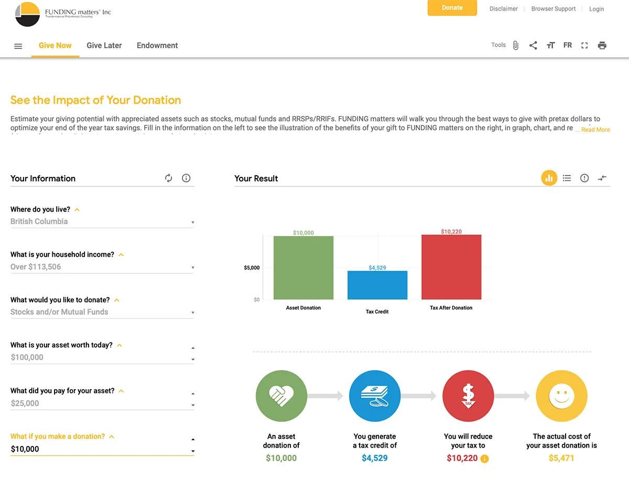Click the share icon in tools
Viewport: 629px width, 478px height.
click(x=533, y=46)
